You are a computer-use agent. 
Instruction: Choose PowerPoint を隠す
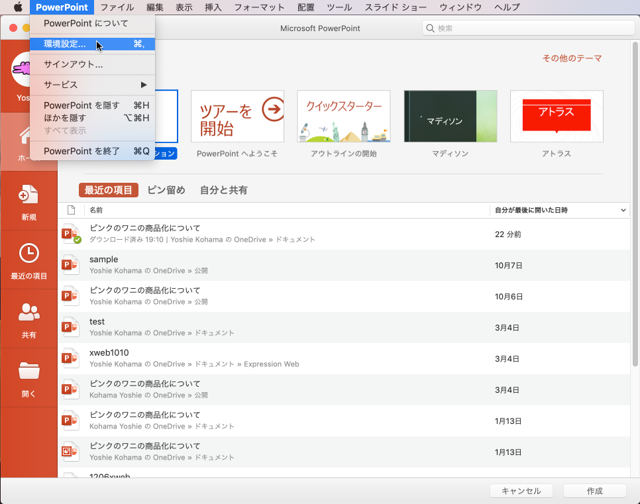pos(92,105)
